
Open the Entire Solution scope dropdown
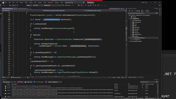coord(9,82)
